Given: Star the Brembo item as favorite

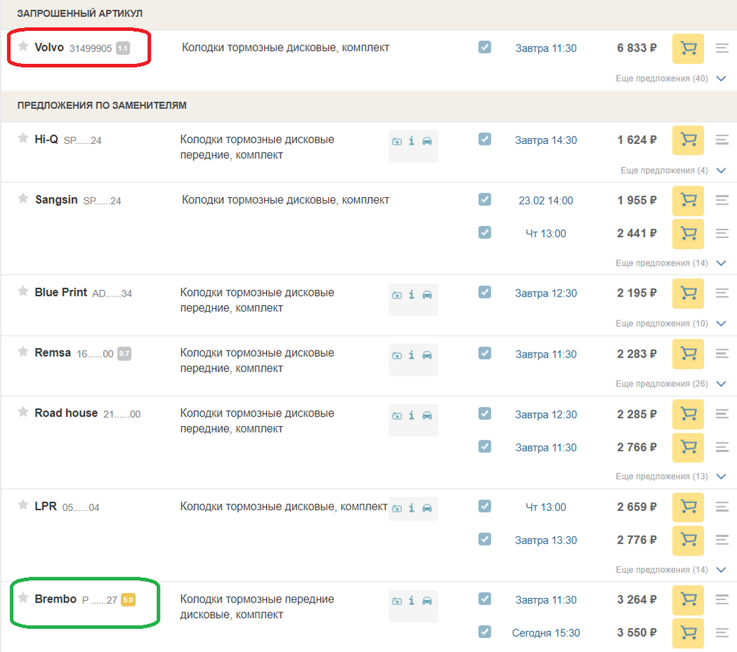Looking at the screenshot, I should (22, 597).
